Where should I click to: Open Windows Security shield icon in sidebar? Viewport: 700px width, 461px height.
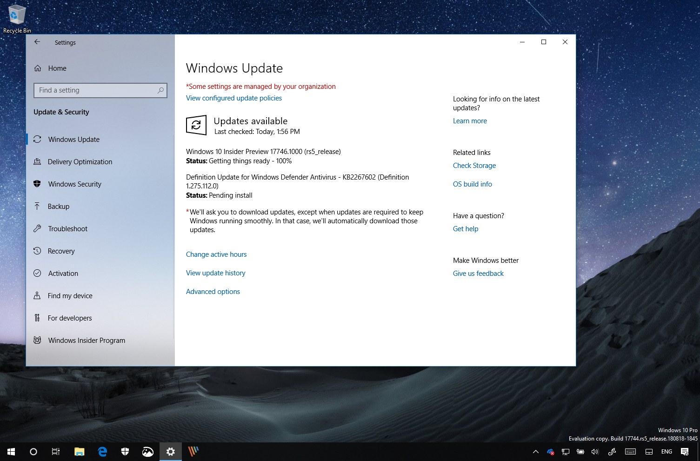point(38,184)
